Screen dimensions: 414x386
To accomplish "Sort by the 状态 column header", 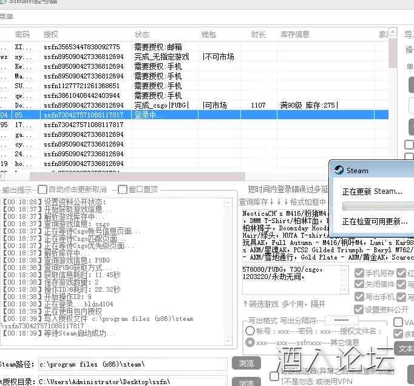I will [x=142, y=35].
